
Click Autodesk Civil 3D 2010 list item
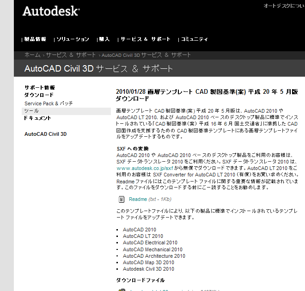click(x=148, y=269)
